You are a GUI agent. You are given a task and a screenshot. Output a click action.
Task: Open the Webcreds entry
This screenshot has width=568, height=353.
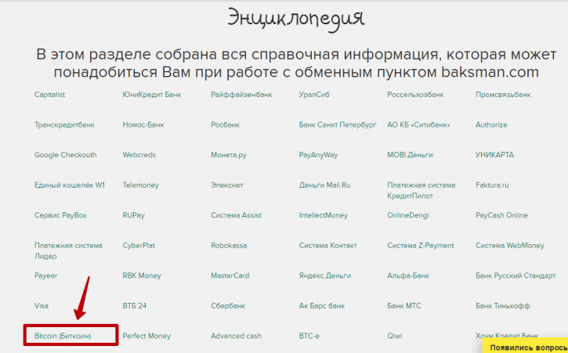click(x=139, y=155)
